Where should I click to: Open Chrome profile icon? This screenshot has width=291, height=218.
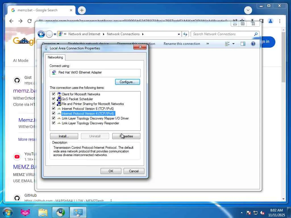[x=271, y=21]
